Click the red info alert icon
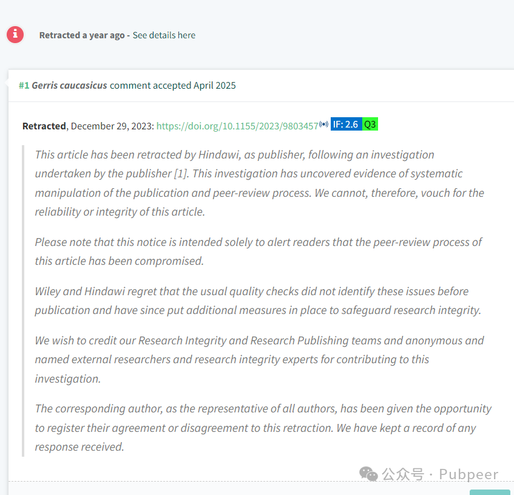This screenshot has height=495, width=514. pyautogui.click(x=15, y=35)
